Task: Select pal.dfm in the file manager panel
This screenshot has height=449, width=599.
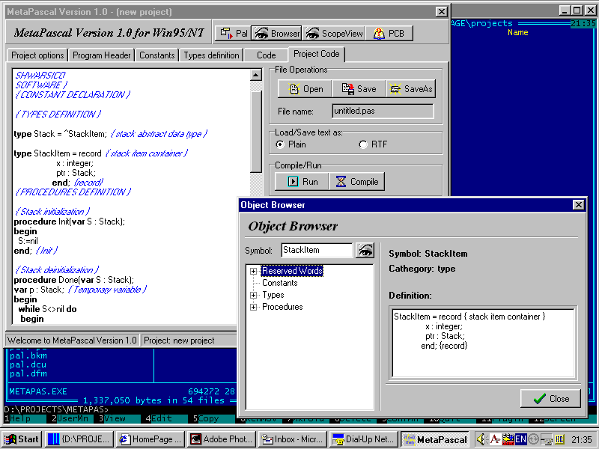Action: click(x=28, y=373)
